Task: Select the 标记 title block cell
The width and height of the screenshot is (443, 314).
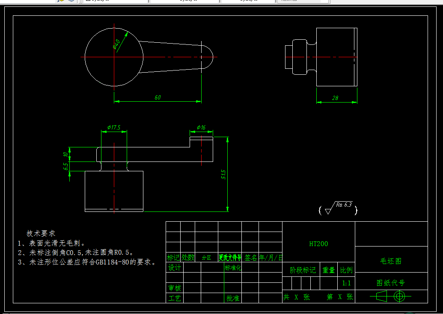Action: pos(173,257)
